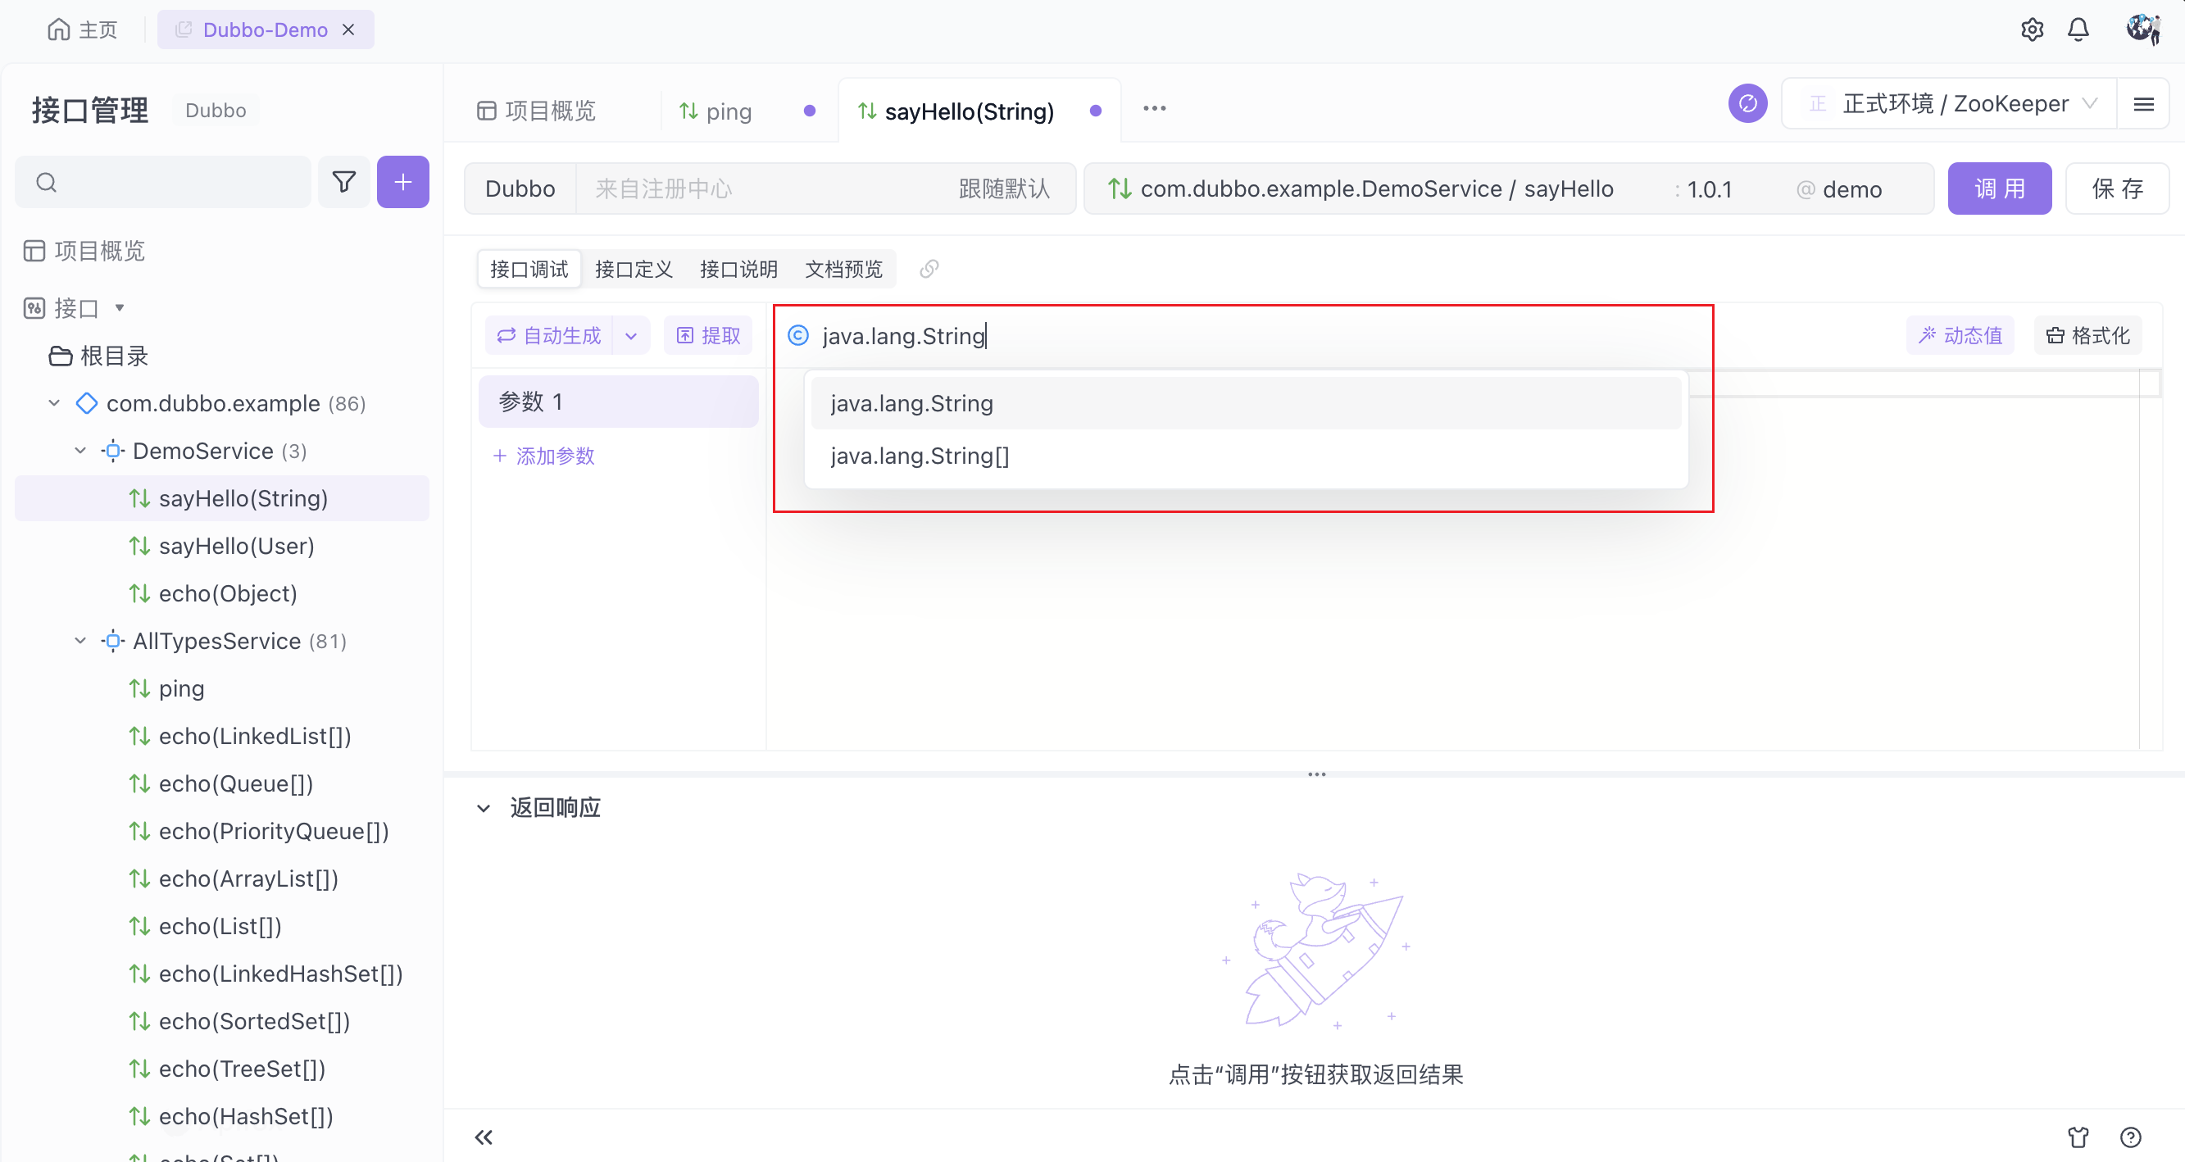2185x1162 pixels.
Task: Click the 调用 invoke button
Action: point(1998,188)
